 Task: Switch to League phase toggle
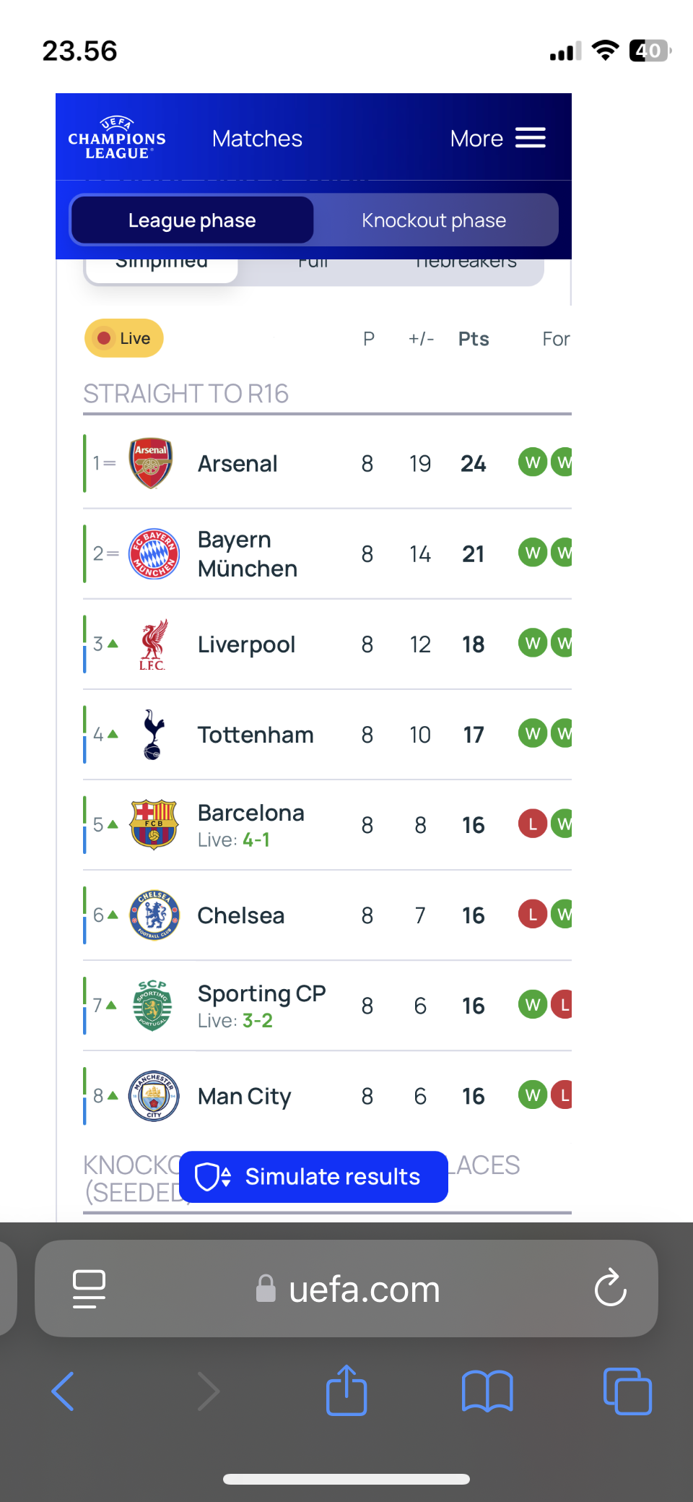[x=192, y=220]
